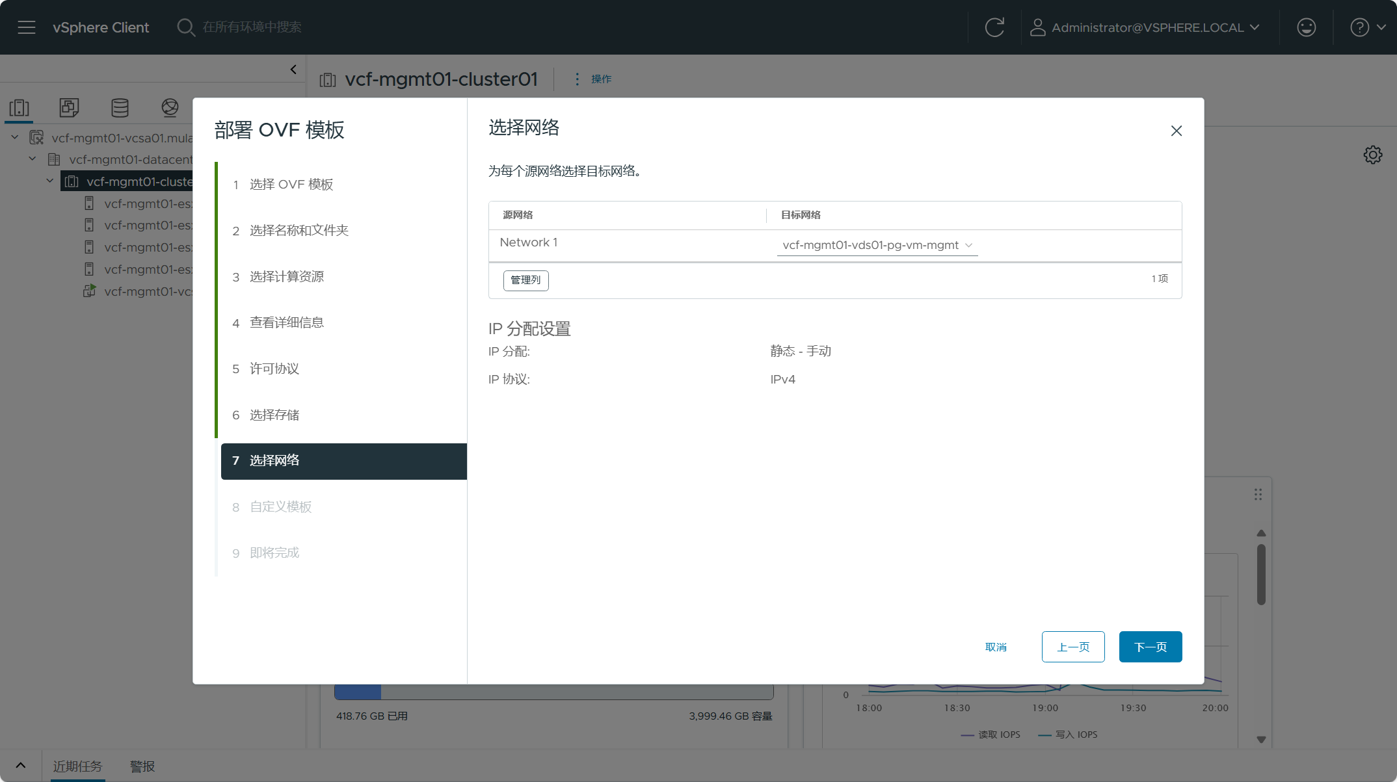
Task: Select the Hosts and Clusters inventory icon
Action: pos(20,107)
